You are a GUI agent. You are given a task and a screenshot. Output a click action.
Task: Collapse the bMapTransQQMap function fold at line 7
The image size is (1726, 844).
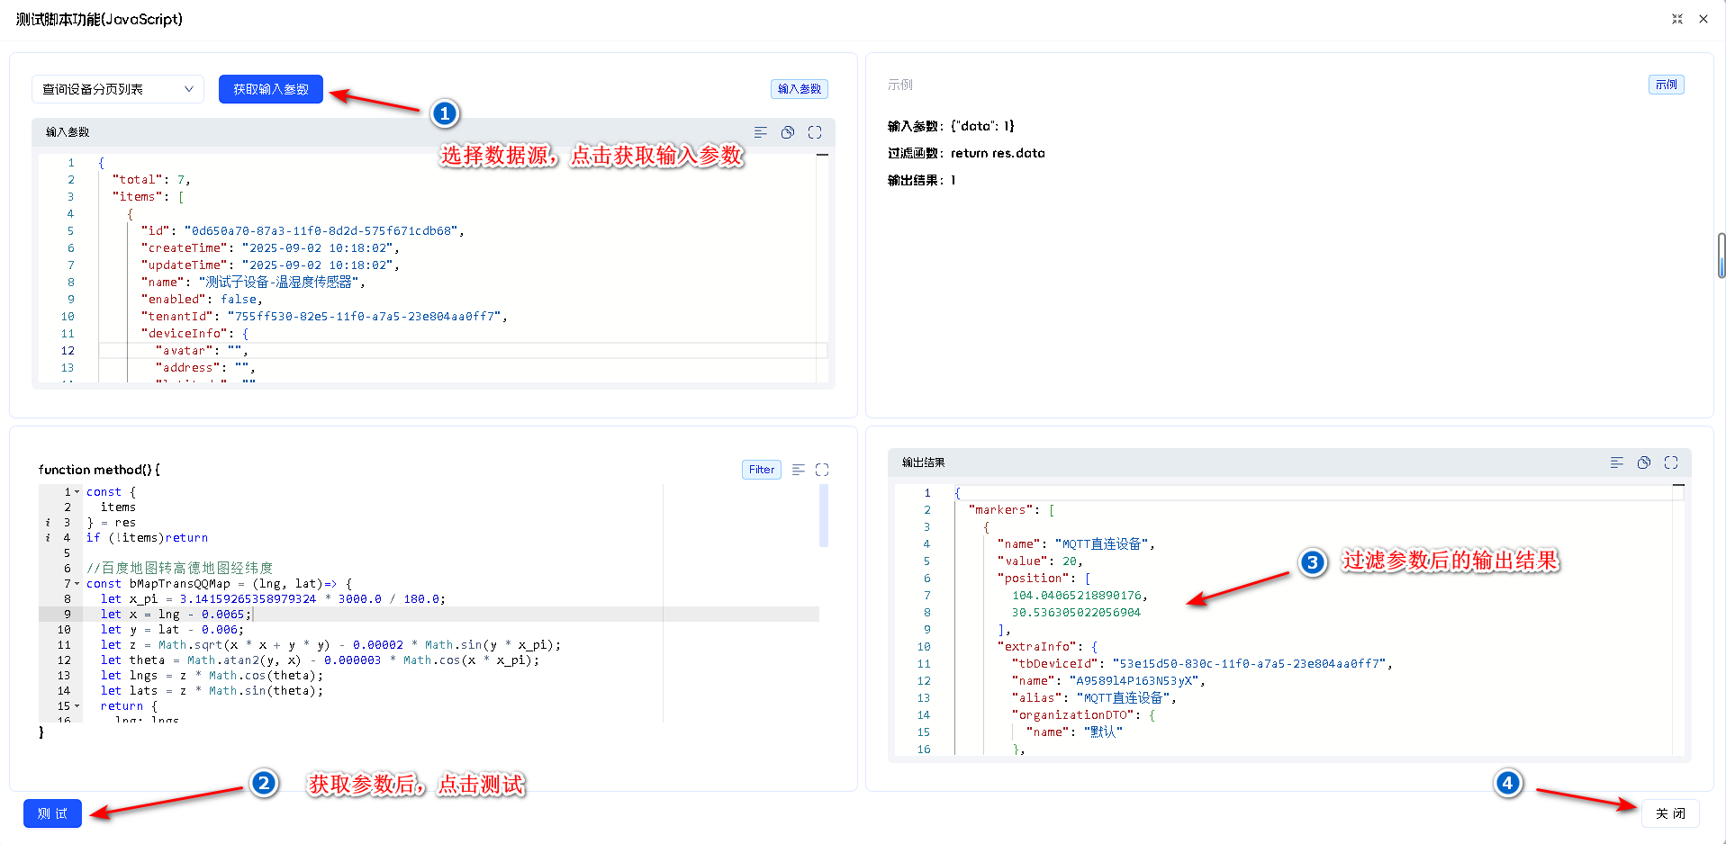pos(77,584)
